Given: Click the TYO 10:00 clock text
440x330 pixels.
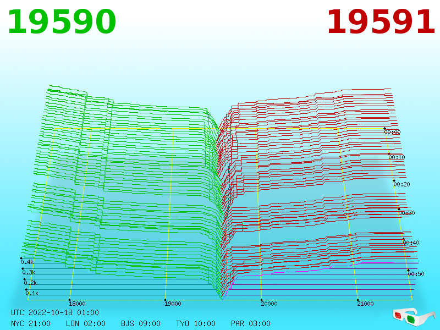Looking at the screenshot, I should 196,323.
